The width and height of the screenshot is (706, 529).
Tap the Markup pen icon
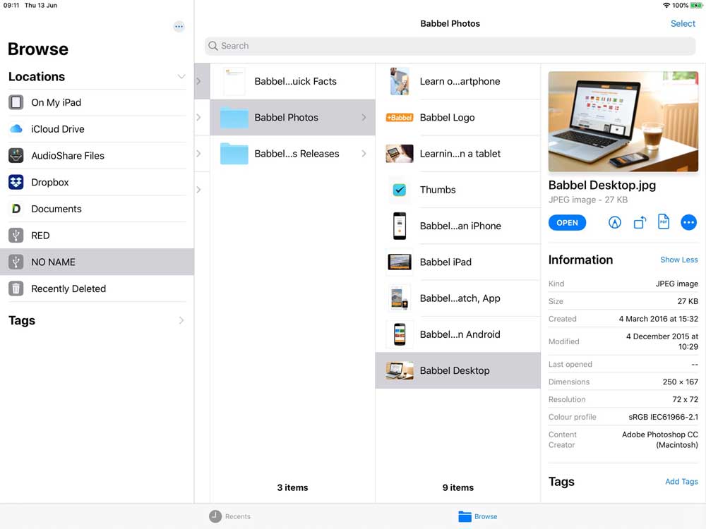pyautogui.click(x=615, y=222)
